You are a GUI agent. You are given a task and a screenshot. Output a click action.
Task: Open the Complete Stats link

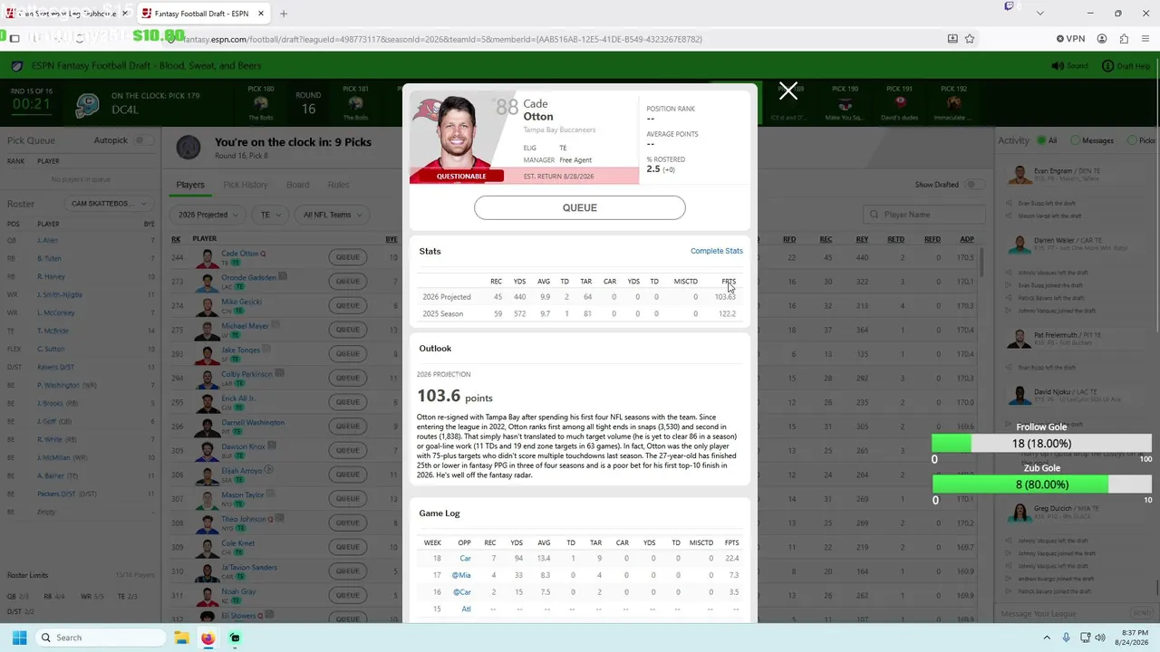point(717,251)
